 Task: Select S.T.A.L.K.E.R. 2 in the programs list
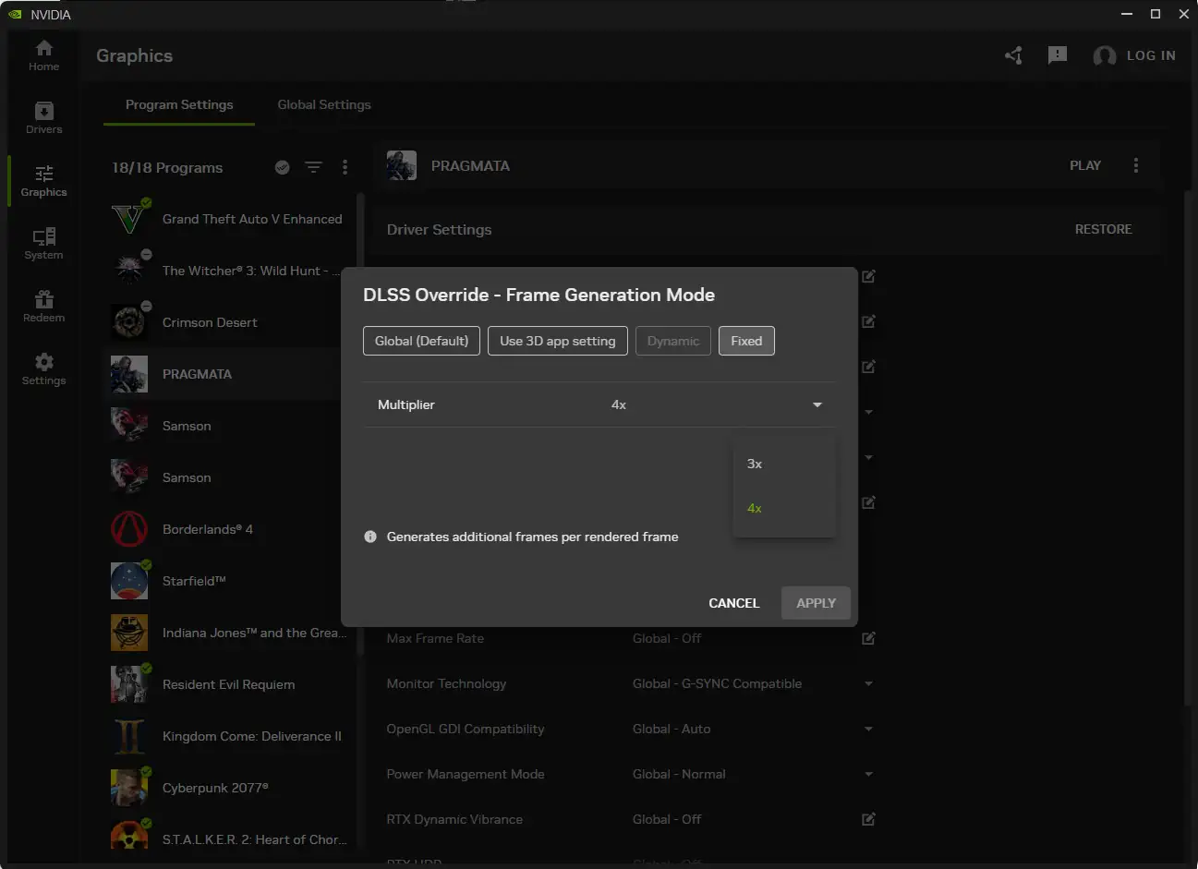click(229, 839)
